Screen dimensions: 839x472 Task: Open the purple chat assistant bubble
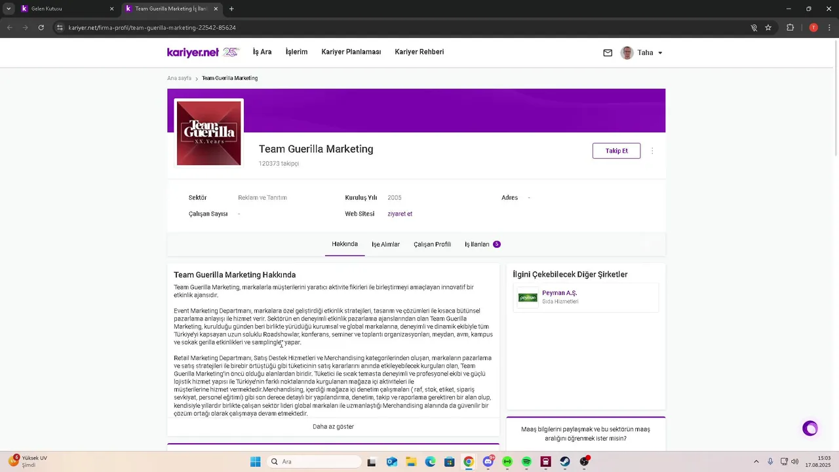(810, 428)
